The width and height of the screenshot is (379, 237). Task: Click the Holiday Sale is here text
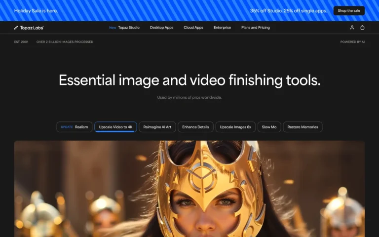tap(36, 11)
